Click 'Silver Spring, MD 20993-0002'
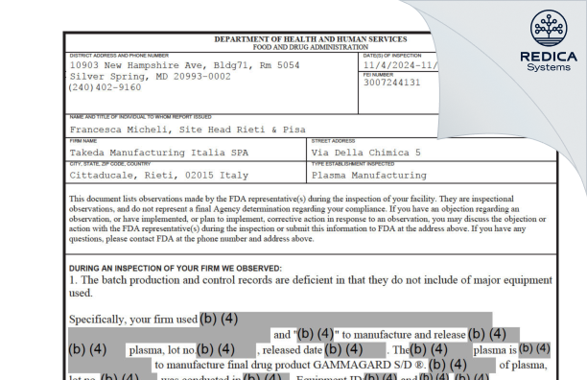Screen dimensions: 587x380 coord(151,77)
